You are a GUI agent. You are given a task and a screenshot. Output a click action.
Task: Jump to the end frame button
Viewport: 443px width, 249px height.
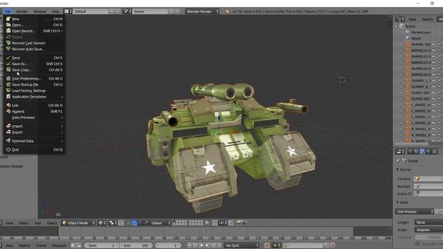pyautogui.click(x=219, y=246)
